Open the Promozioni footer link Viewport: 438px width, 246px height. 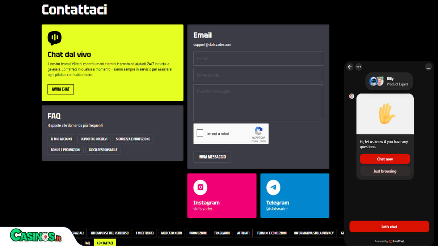click(198, 233)
